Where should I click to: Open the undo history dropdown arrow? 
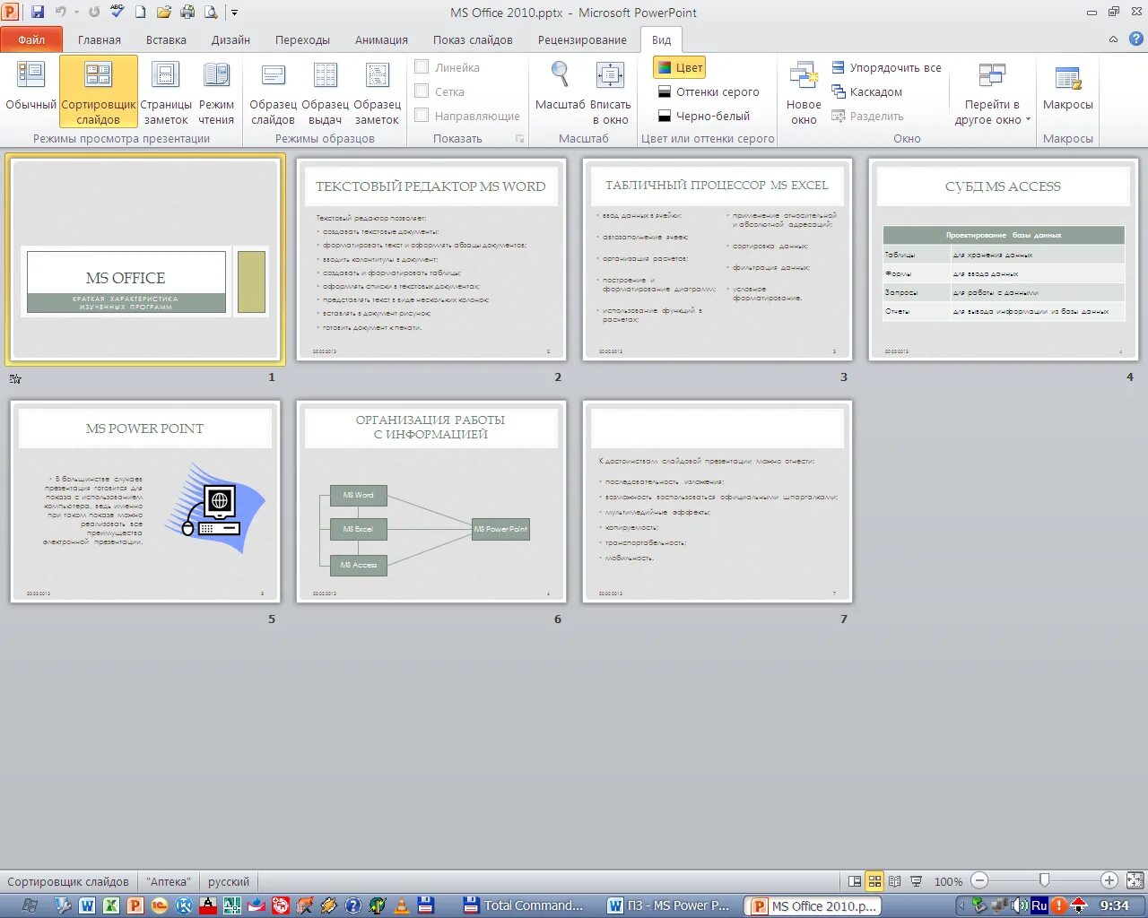[x=76, y=13]
